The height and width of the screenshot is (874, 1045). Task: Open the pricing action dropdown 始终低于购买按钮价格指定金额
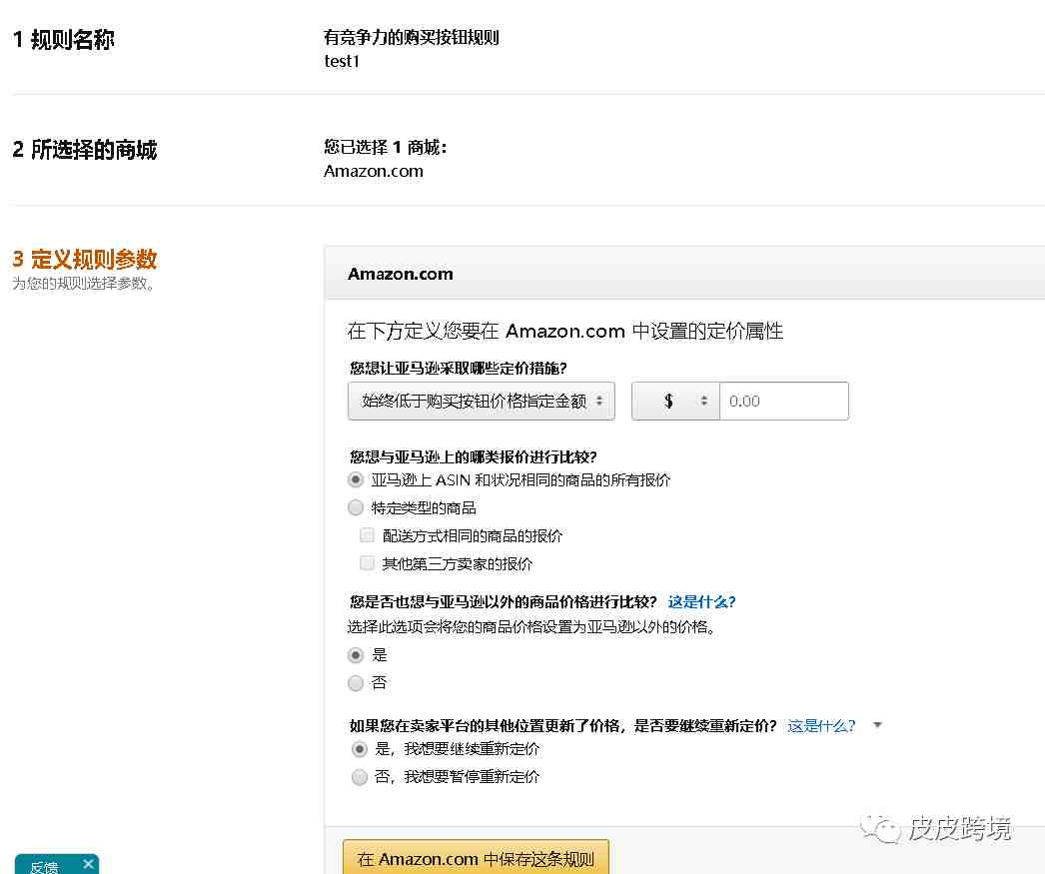click(x=482, y=401)
